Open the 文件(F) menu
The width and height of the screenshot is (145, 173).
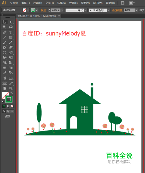click(x=14, y=3)
